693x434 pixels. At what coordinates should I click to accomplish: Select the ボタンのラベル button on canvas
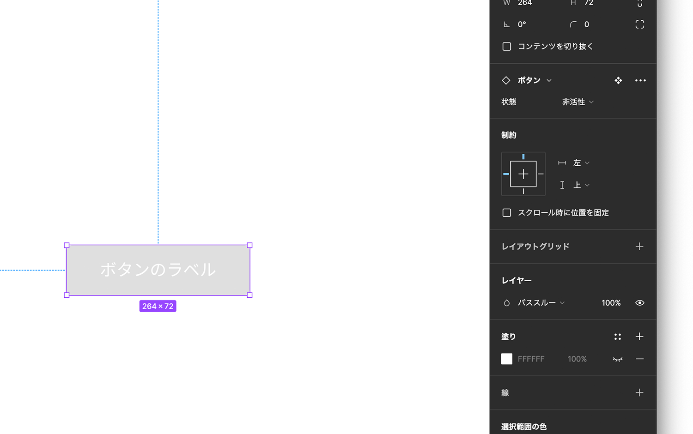coord(158,270)
